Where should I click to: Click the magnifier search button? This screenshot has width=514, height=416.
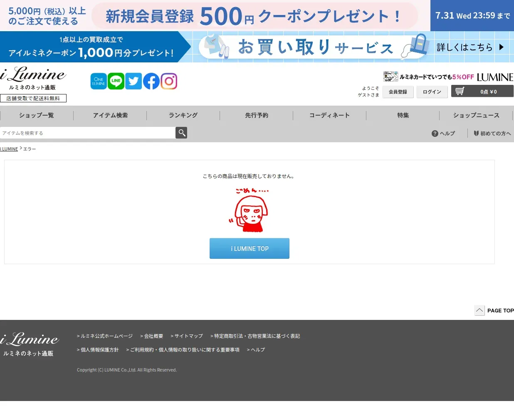click(x=181, y=133)
